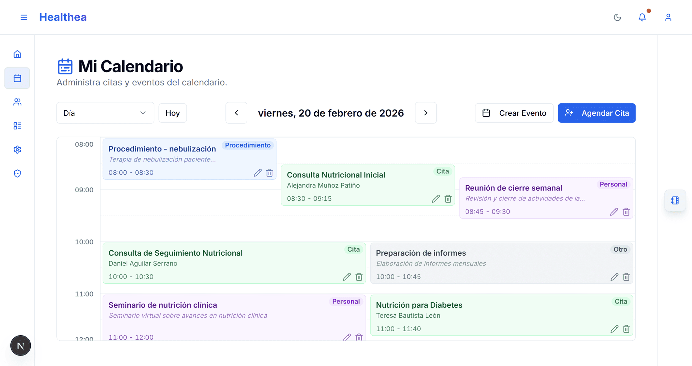Click the 09:00 time slot label
The width and height of the screenshot is (692, 366).
84,190
